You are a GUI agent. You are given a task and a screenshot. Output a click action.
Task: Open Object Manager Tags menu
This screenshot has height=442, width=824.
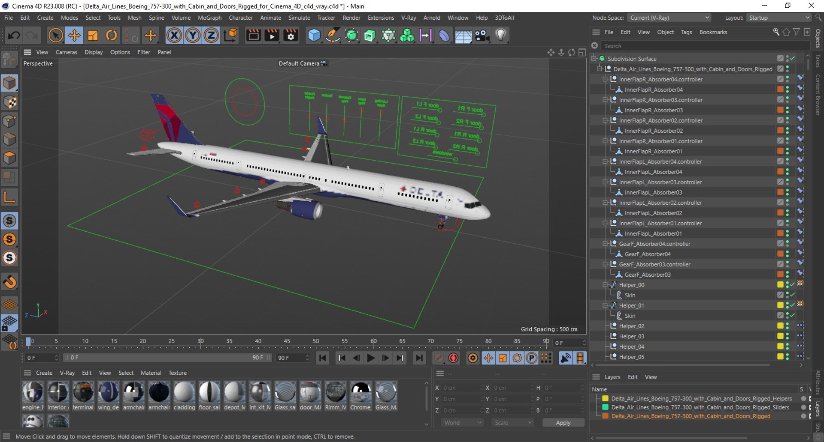click(x=686, y=32)
